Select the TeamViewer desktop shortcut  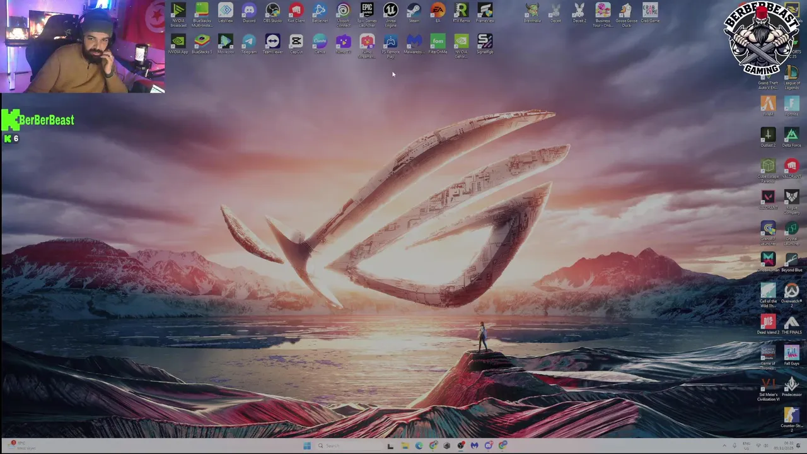(x=272, y=44)
